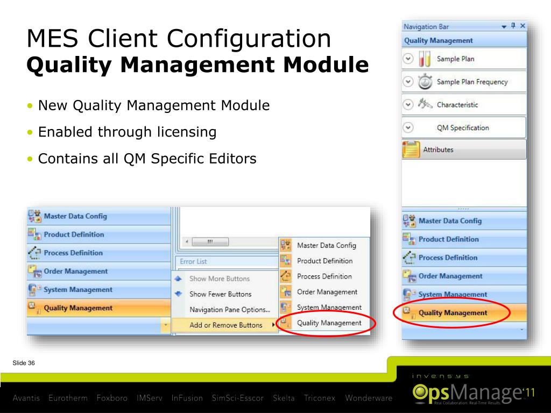Choose Show More Buttons menu entry
Image resolution: width=551 pixels, height=413 pixels.
point(225,279)
